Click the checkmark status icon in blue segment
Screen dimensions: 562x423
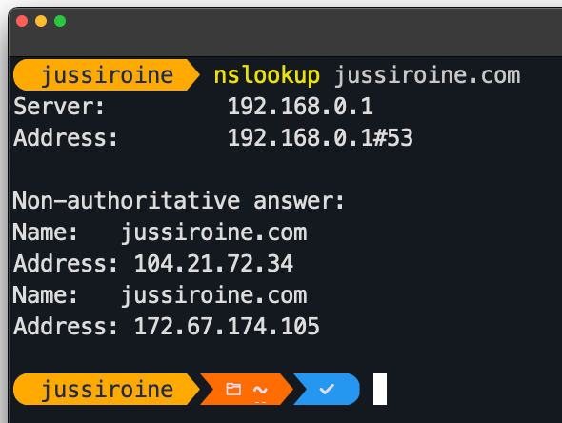[x=327, y=389]
